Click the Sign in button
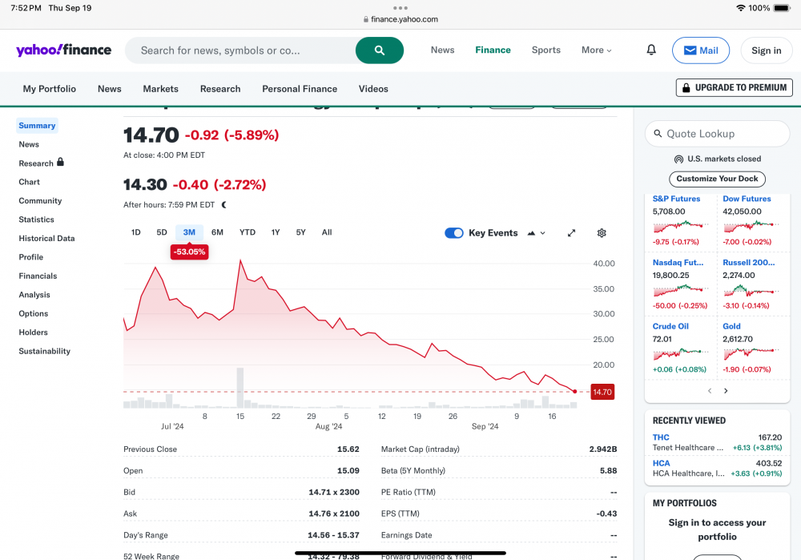 (766, 50)
